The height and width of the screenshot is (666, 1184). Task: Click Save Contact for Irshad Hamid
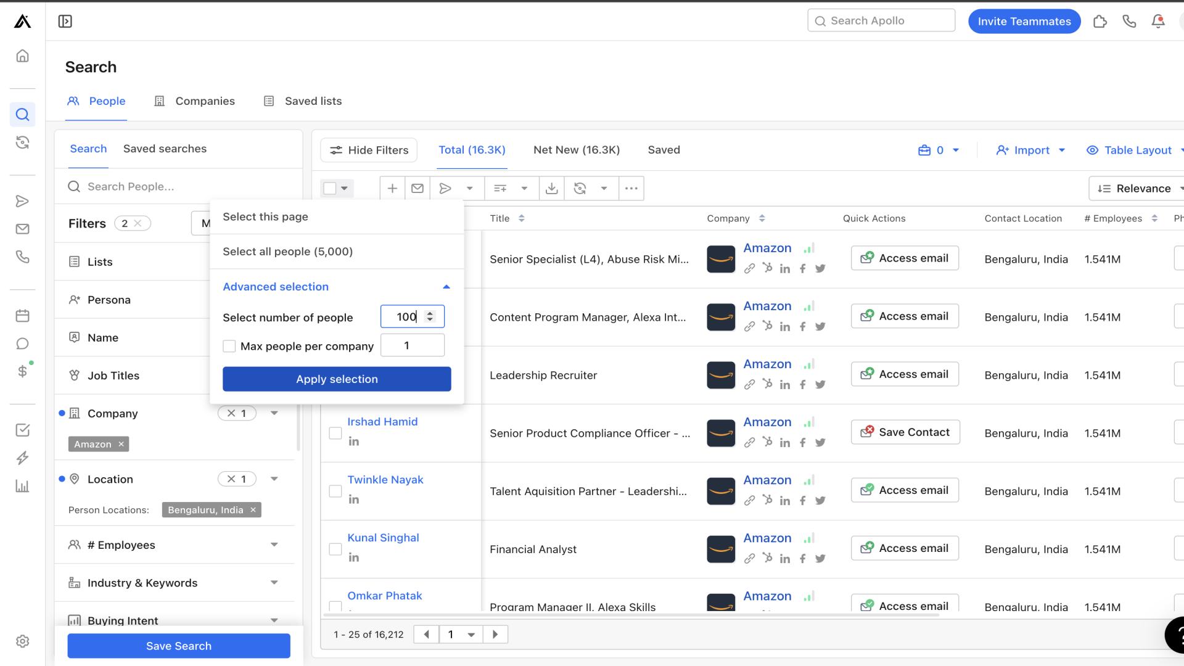(x=905, y=432)
